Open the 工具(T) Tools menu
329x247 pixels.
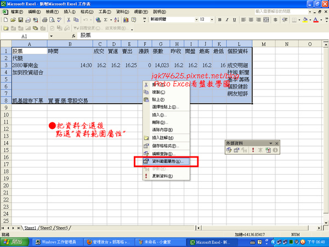(x=105, y=12)
